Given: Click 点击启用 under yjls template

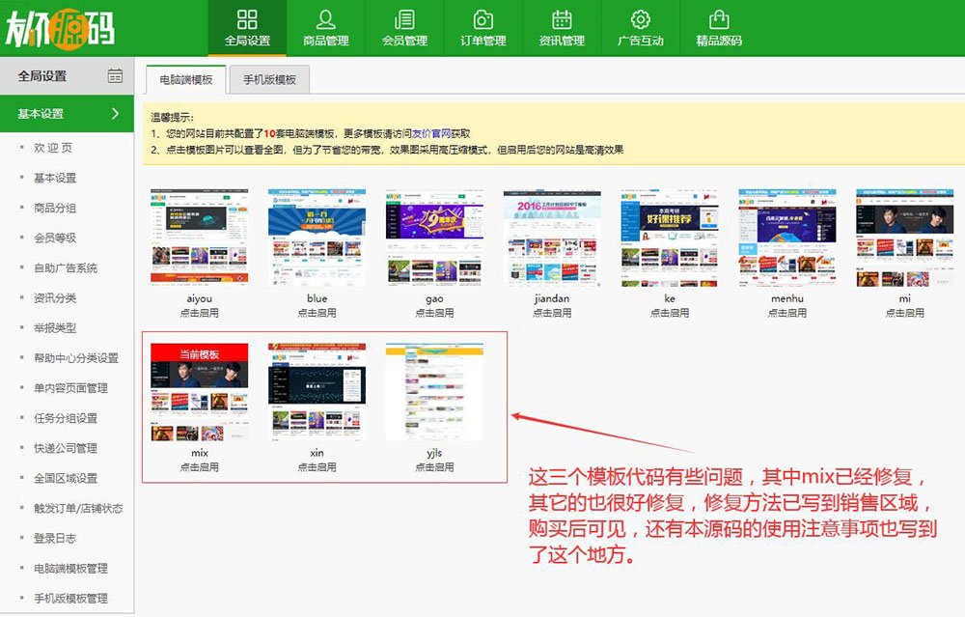Looking at the screenshot, I should [434, 467].
